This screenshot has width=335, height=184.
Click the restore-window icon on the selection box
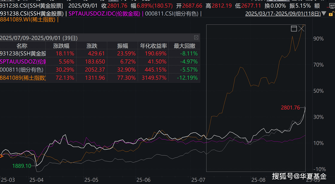(294, 28)
